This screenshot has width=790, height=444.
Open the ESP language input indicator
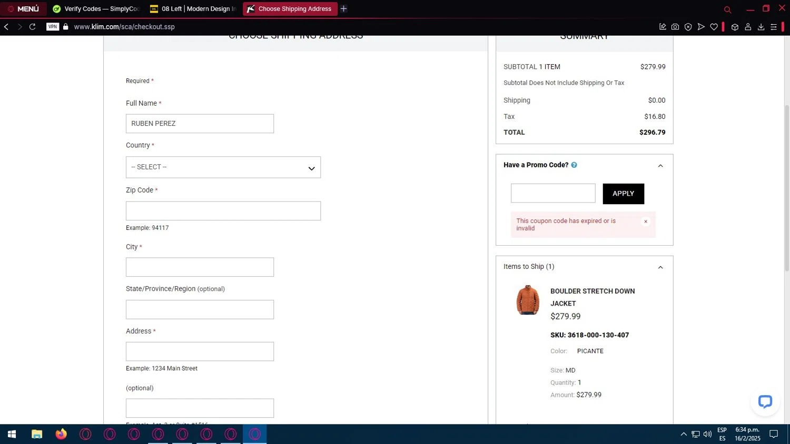(722, 434)
